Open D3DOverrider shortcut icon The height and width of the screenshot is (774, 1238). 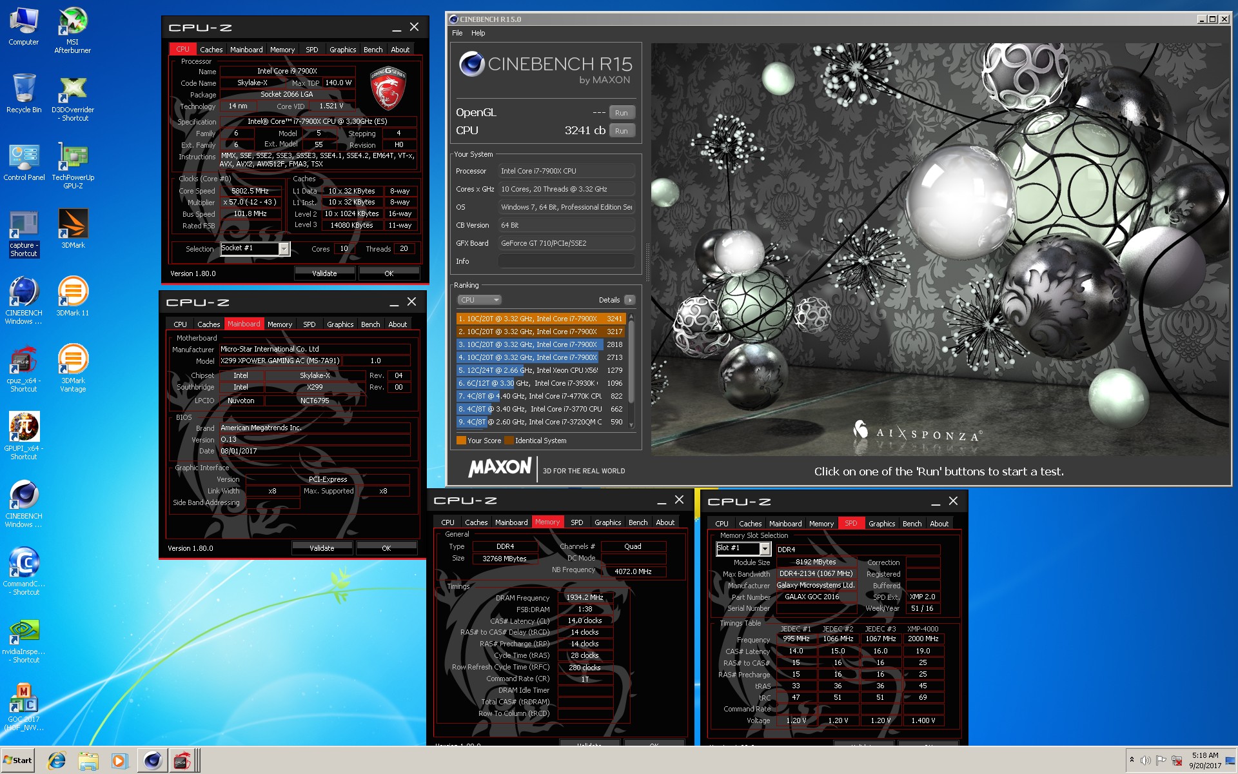[73, 98]
